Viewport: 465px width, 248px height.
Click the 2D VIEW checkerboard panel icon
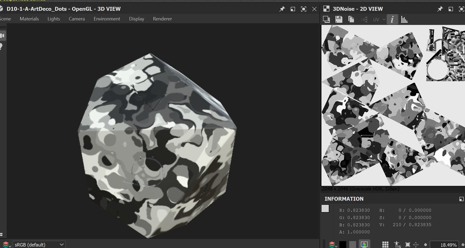[327, 9]
